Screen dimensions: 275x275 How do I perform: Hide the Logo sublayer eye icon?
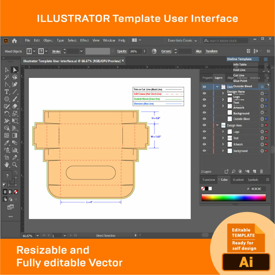(204, 132)
